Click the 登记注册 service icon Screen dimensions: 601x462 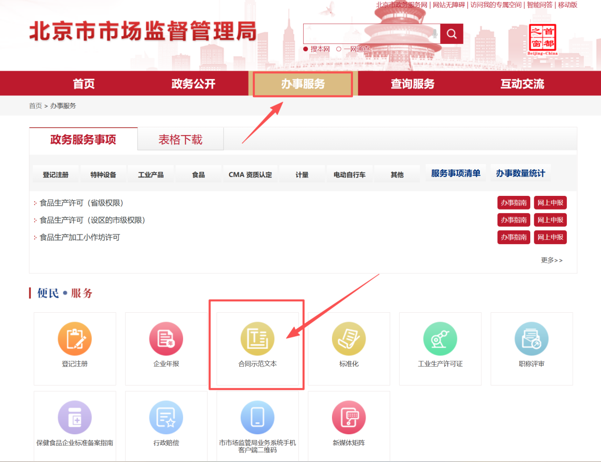point(74,339)
